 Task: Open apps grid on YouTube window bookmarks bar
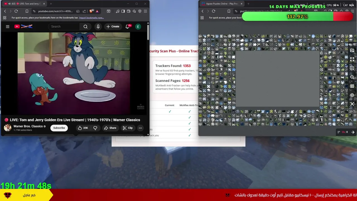click(4, 18)
